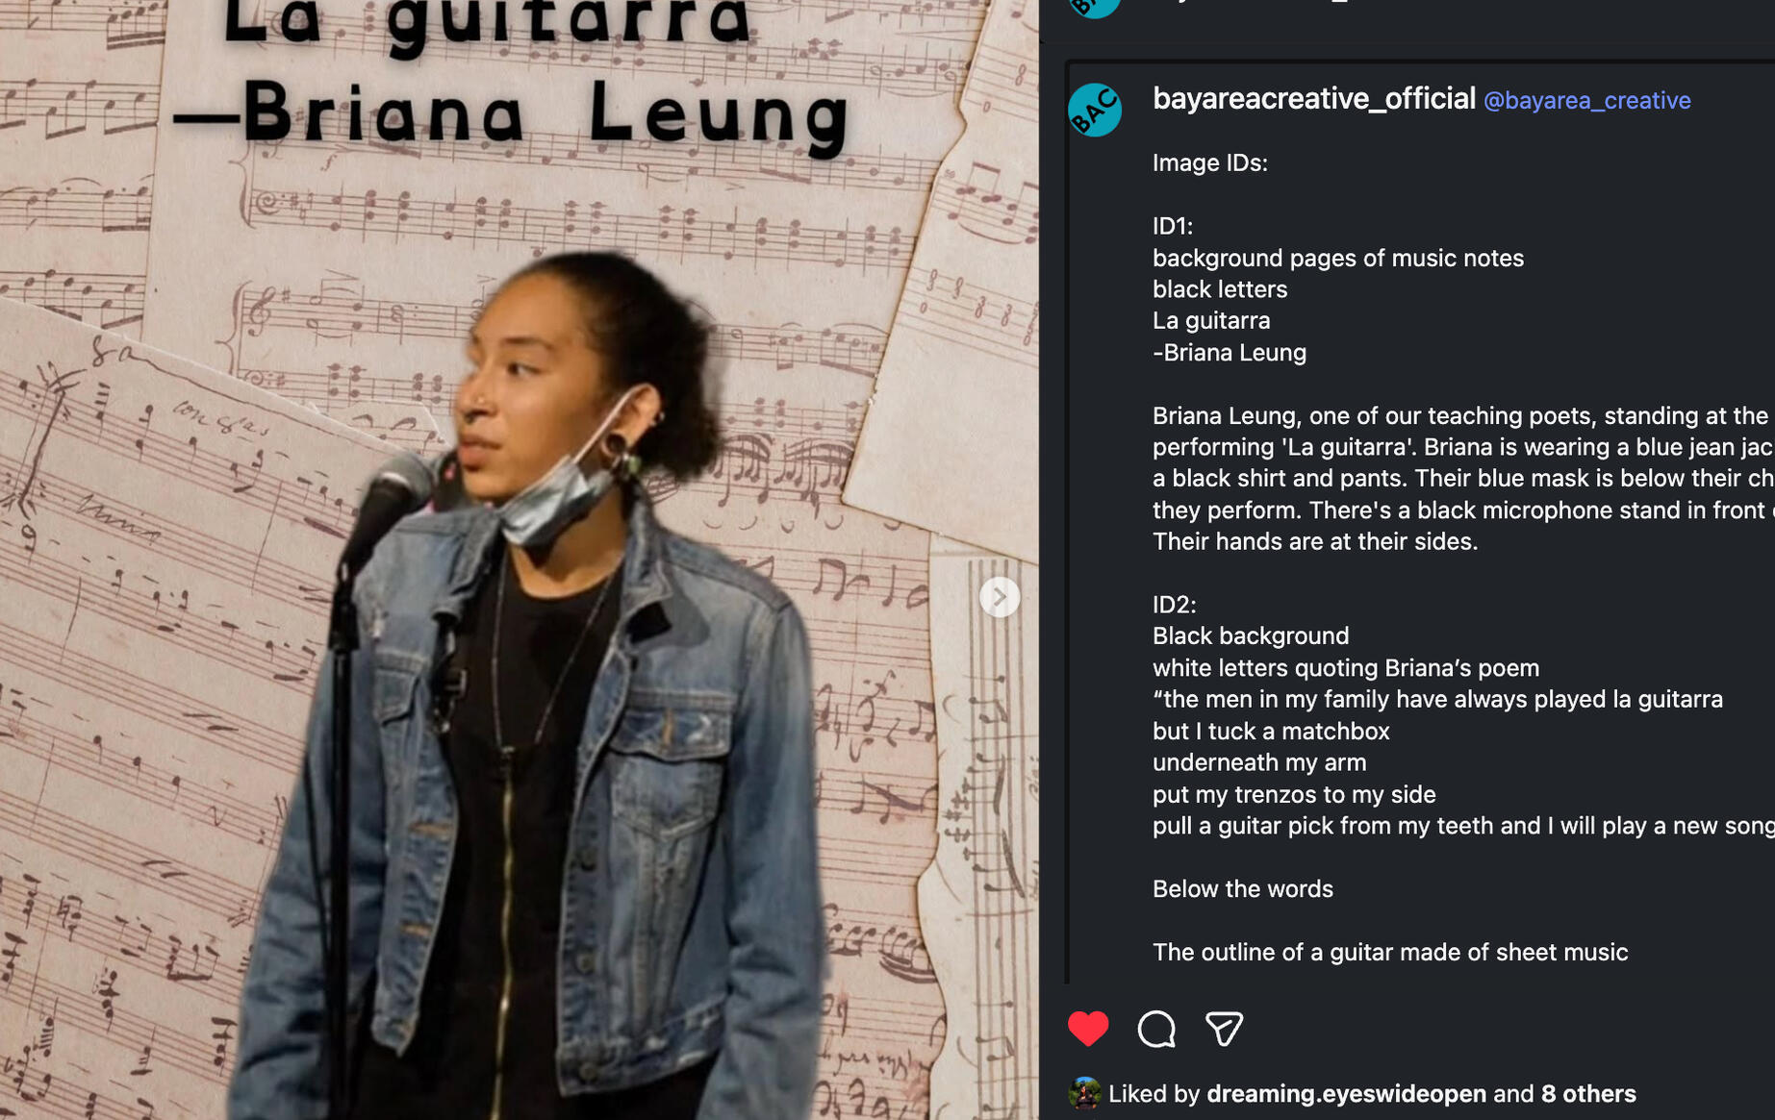This screenshot has height=1120, width=1775.
Task: Select the 'ID1:' caption heading
Action: click(1172, 226)
